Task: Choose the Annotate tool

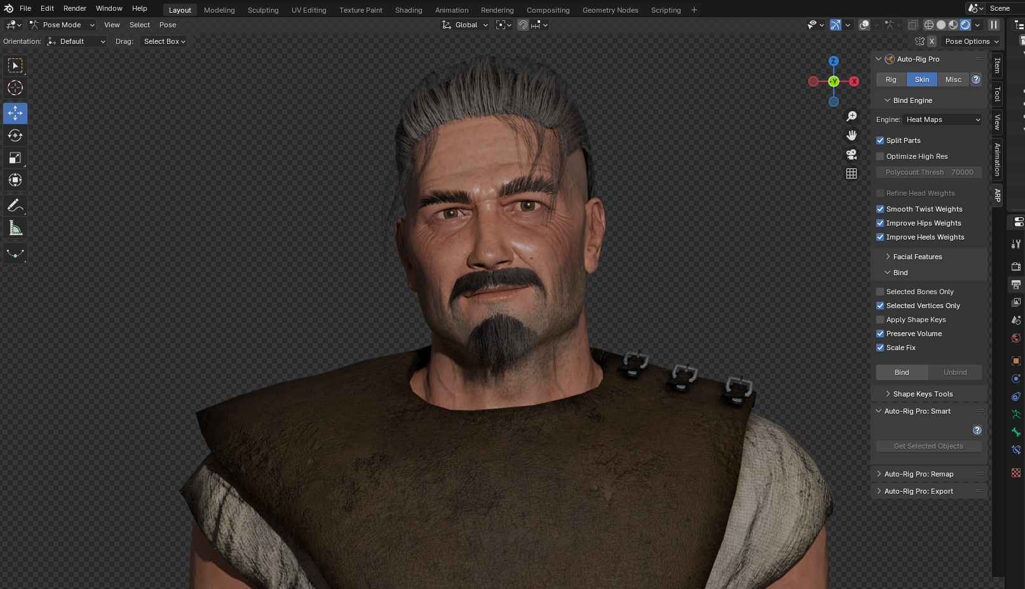Action: pos(15,206)
